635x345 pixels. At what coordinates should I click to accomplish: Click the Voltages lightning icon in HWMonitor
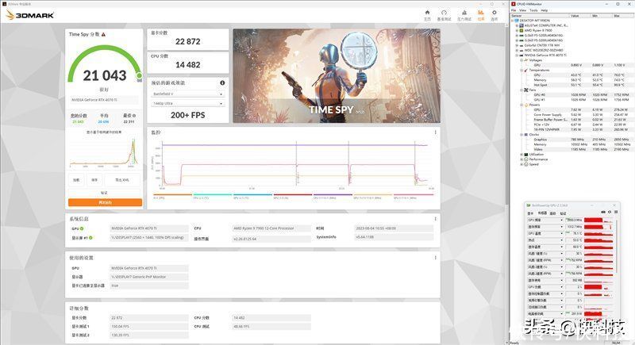point(525,59)
